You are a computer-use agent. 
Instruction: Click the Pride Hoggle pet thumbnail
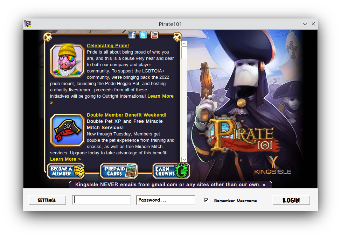tap(67, 60)
